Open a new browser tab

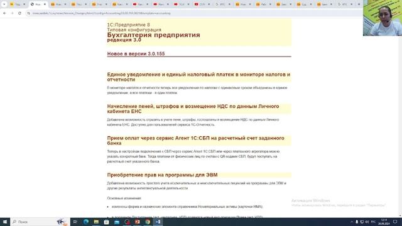tap(359, 4)
